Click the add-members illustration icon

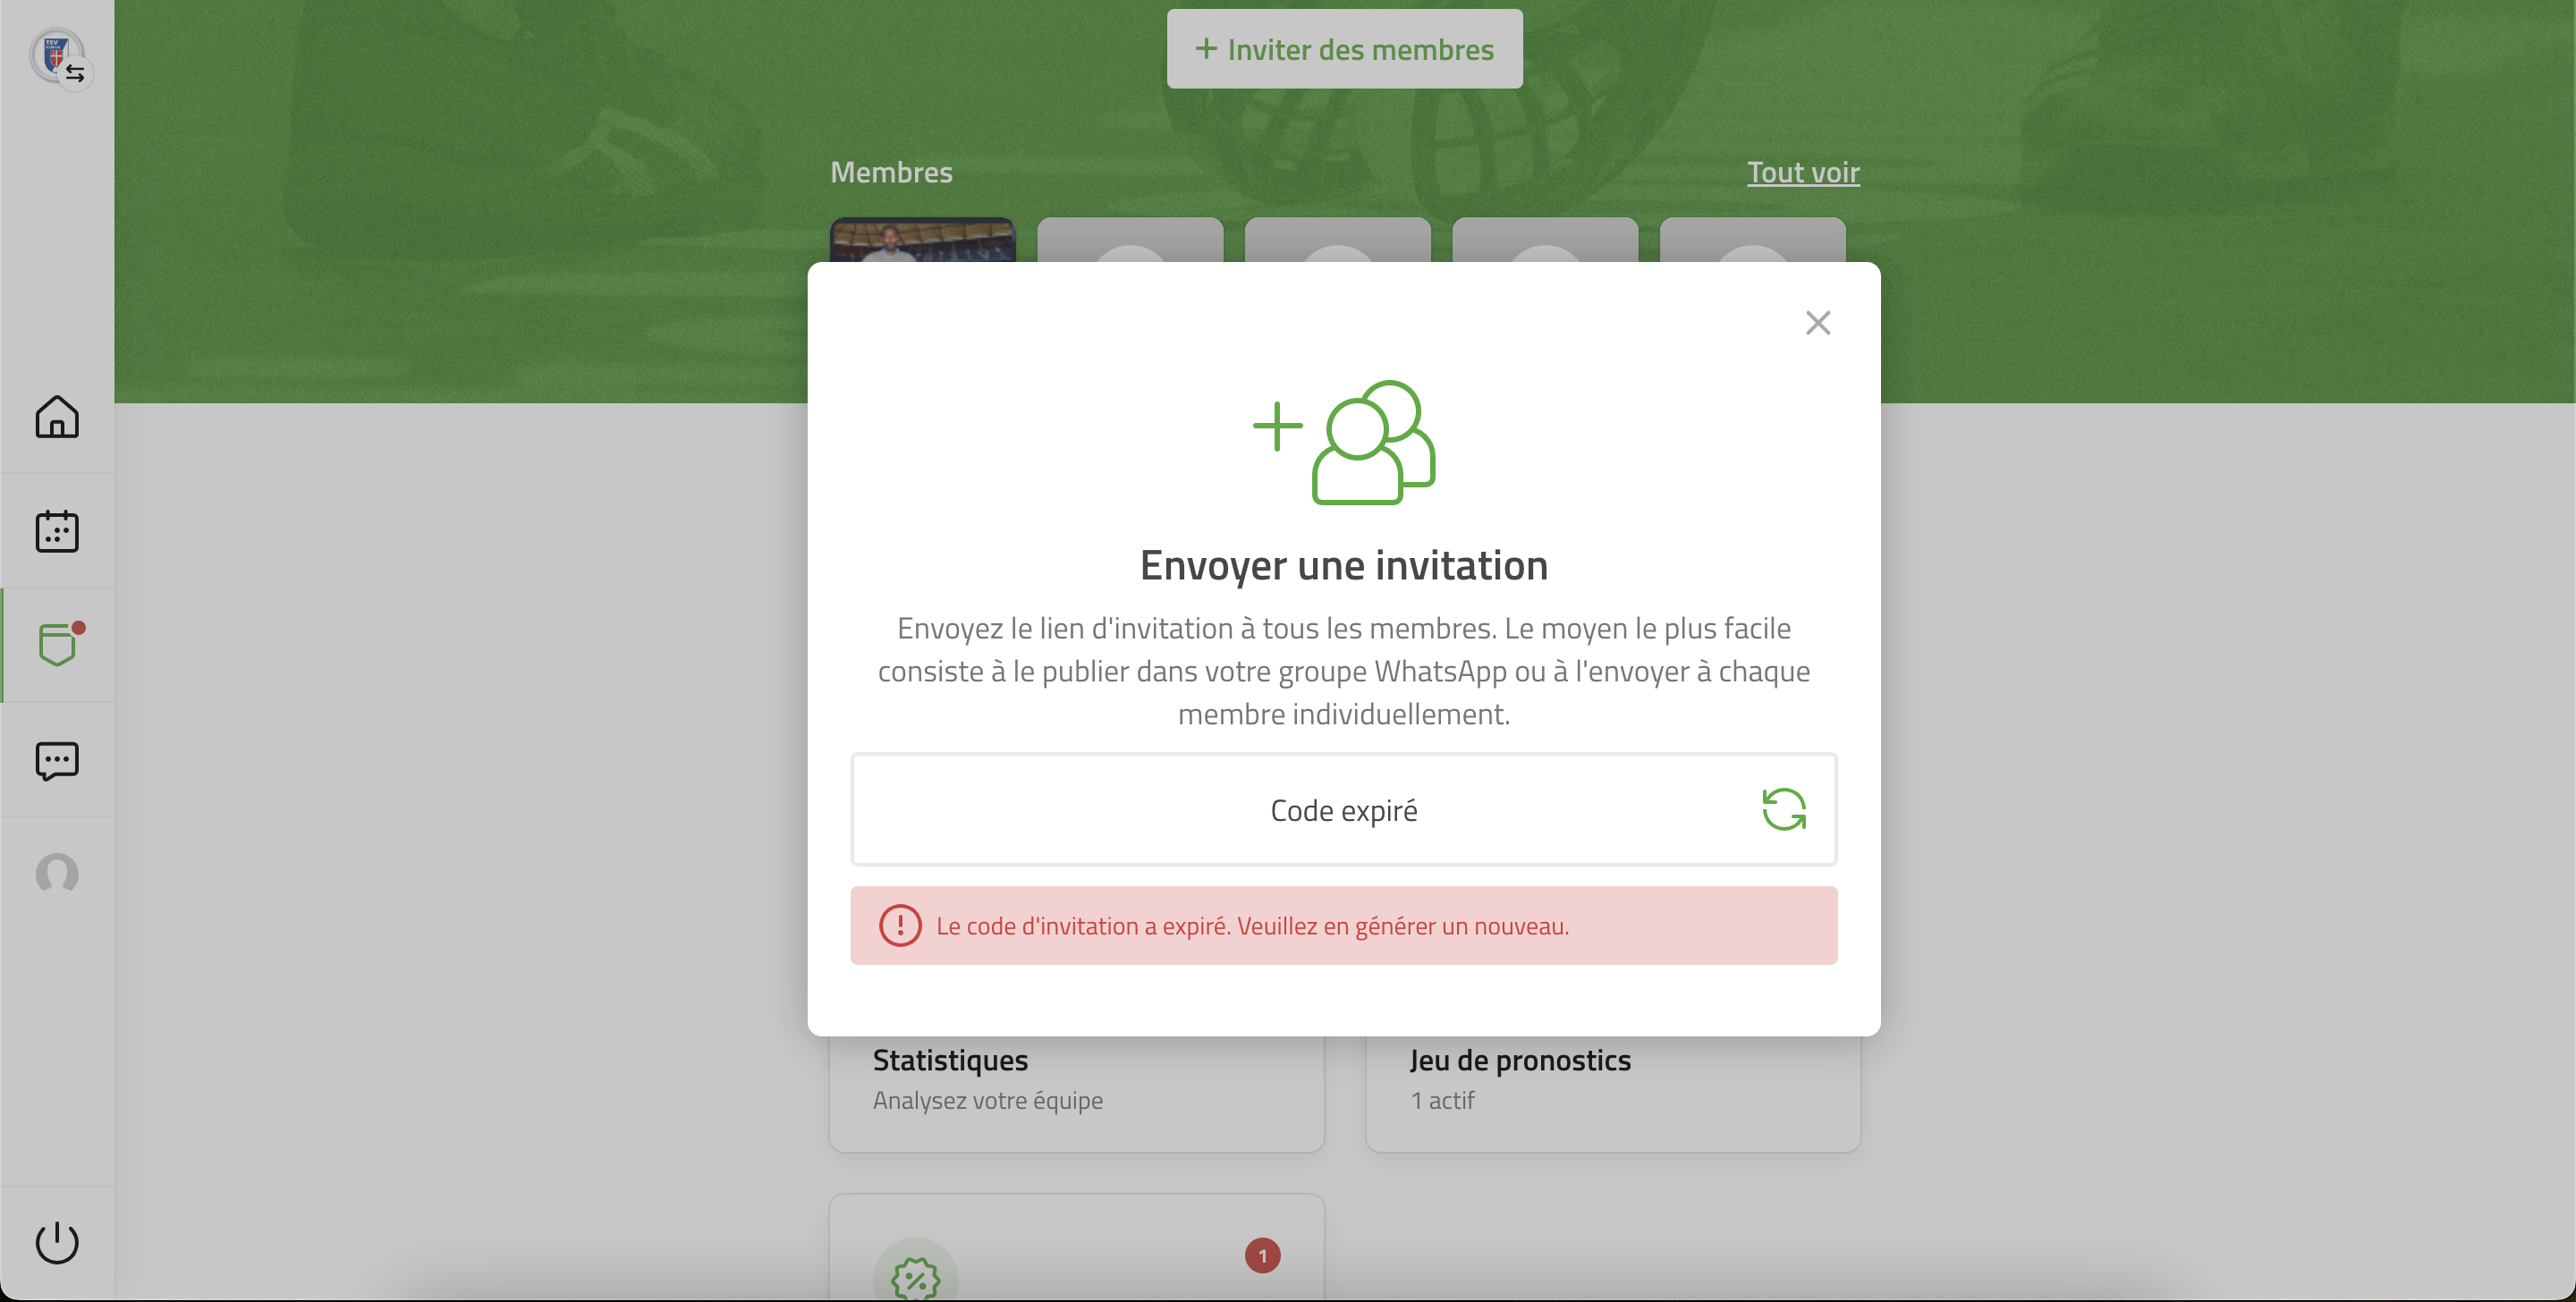(x=1343, y=442)
